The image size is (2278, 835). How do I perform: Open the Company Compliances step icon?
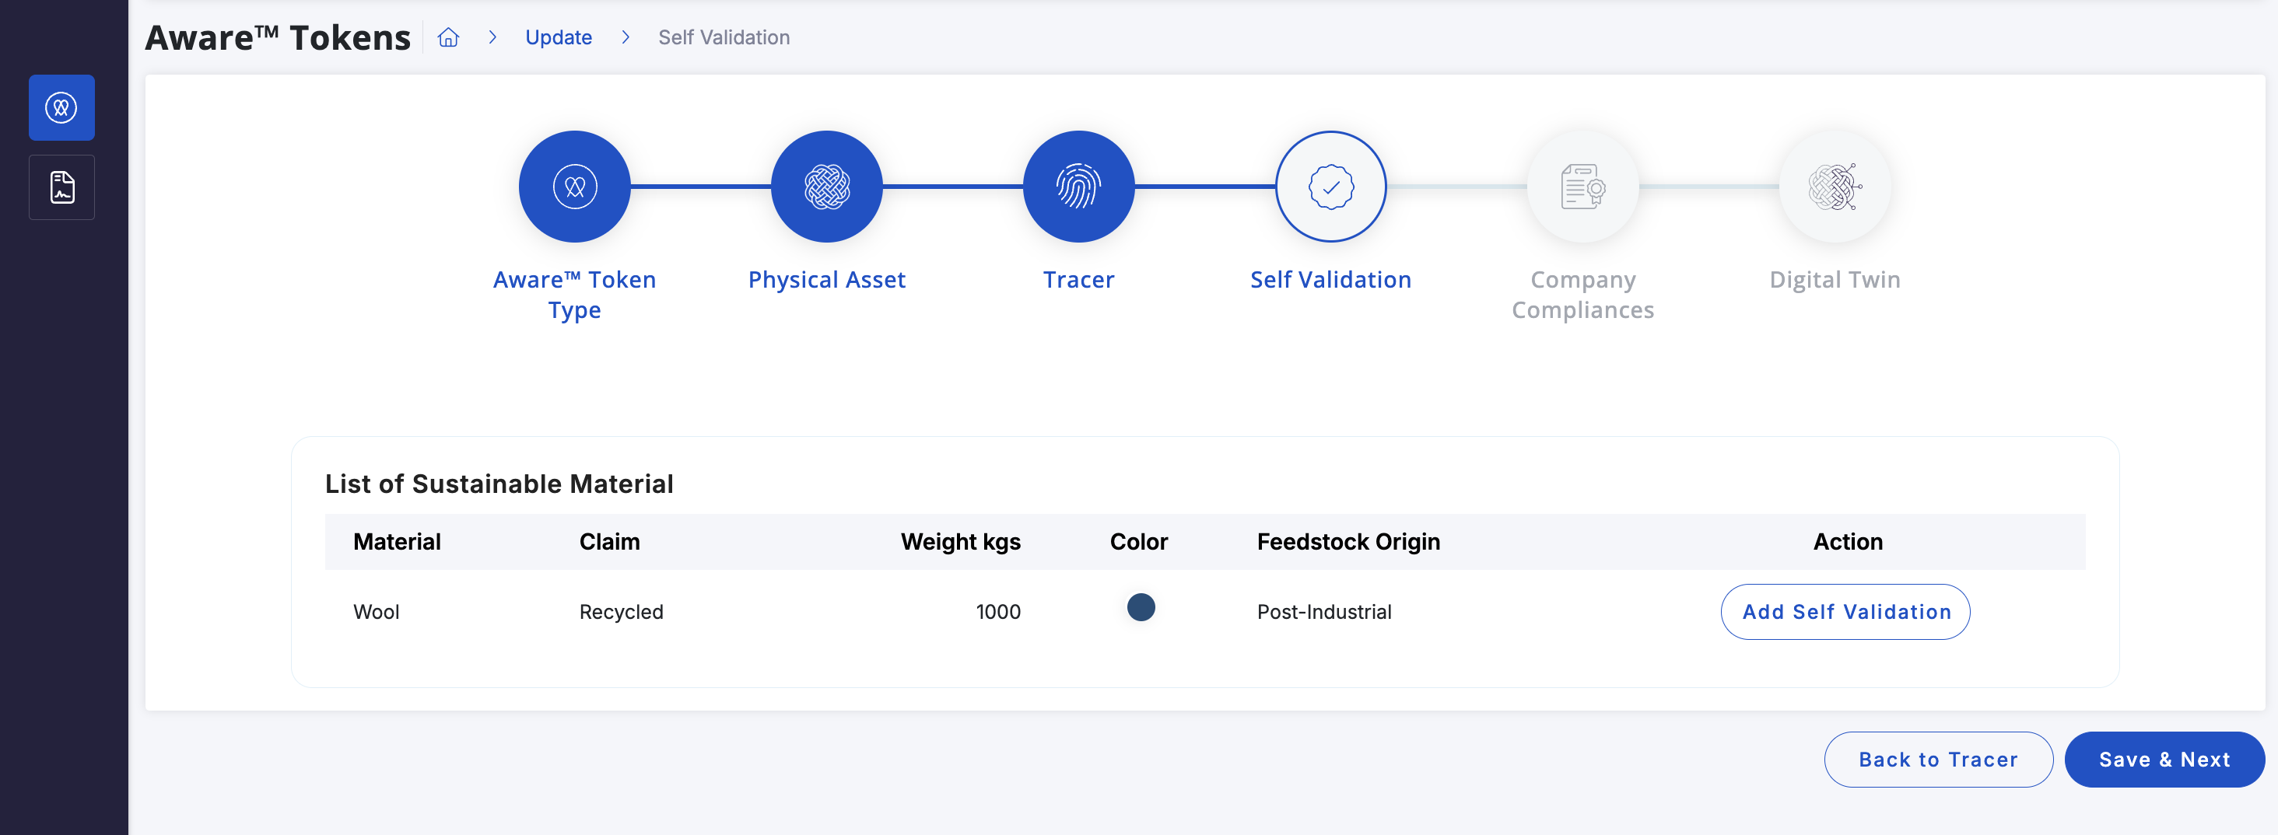point(1582,187)
